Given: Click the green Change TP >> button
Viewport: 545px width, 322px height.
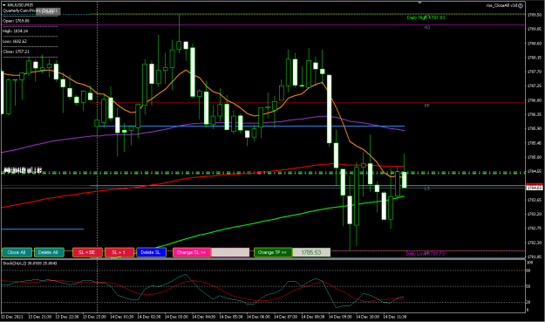Looking at the screenshot, I should coord(273,252).
